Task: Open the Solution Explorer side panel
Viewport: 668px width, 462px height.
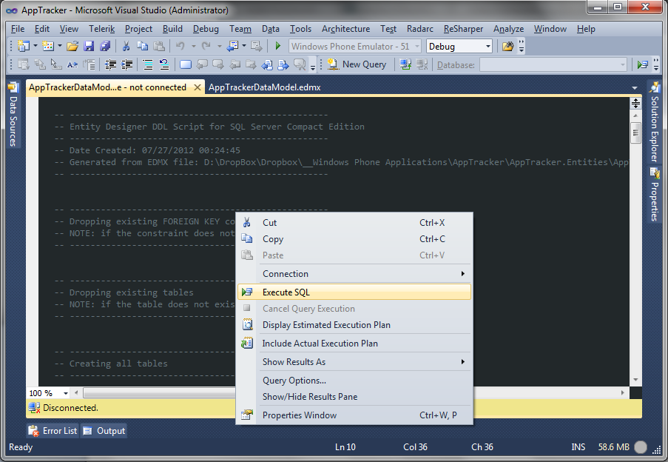Action: coord(655,123)
